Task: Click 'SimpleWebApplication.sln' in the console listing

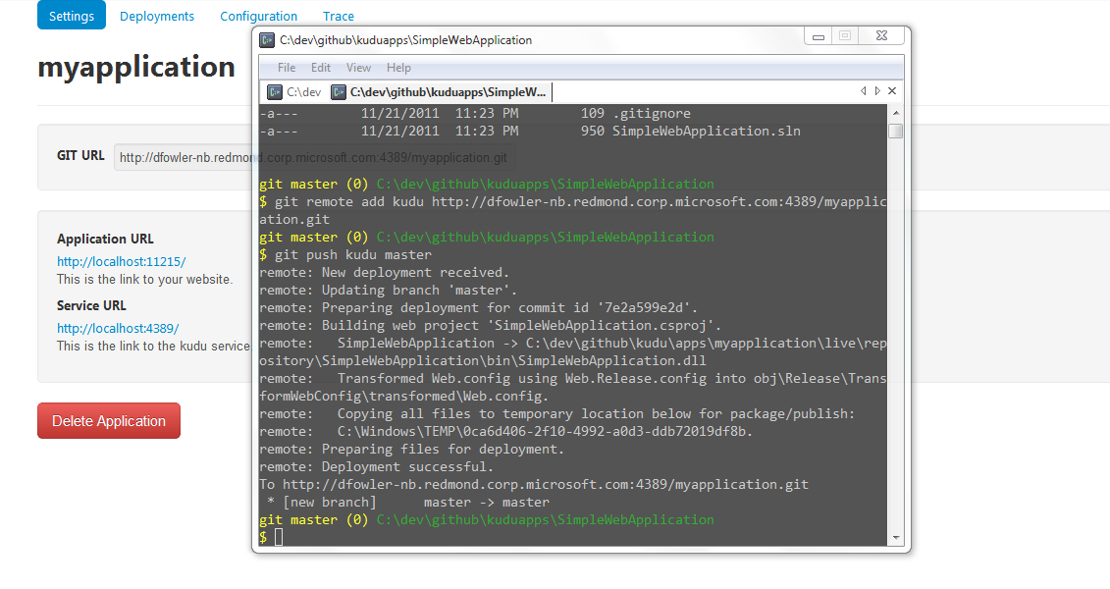Action: pyautogui.click(x=707, y=131)
